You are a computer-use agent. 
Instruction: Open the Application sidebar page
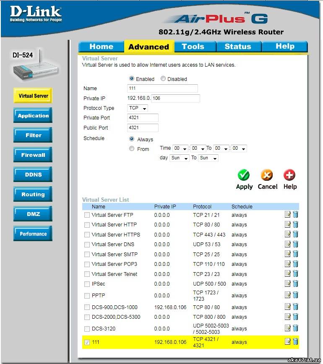(33, 115)
